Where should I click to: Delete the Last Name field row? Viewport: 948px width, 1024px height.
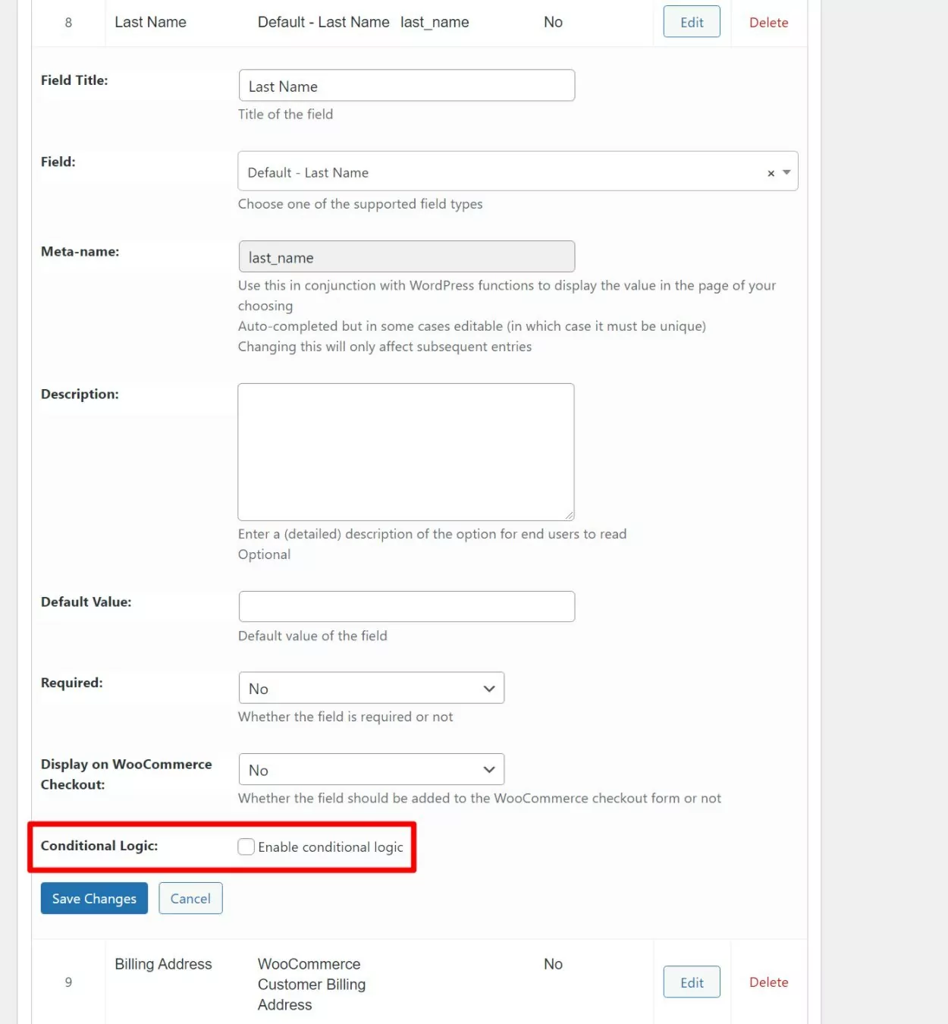point(768,23)
